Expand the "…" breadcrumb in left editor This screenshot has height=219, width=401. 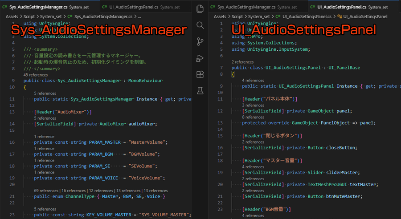pos(139,16)
